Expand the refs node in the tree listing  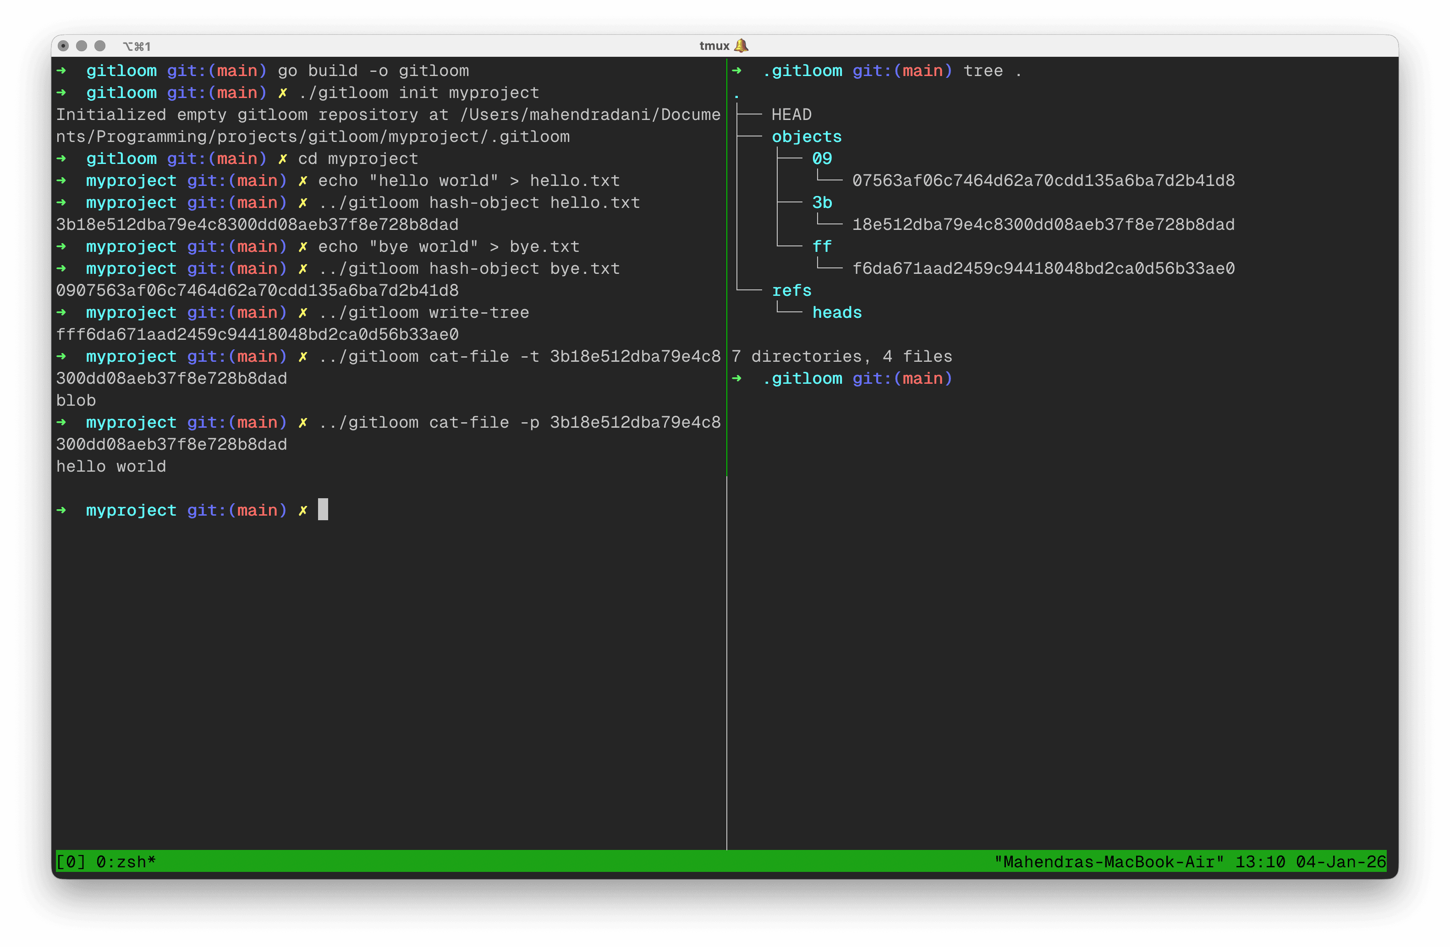[791, 290]
